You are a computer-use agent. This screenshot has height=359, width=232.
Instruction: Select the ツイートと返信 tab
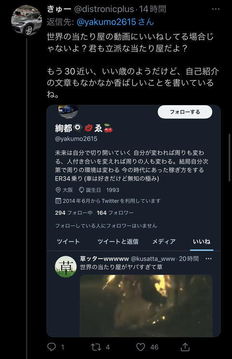click(x=118, y=242)
